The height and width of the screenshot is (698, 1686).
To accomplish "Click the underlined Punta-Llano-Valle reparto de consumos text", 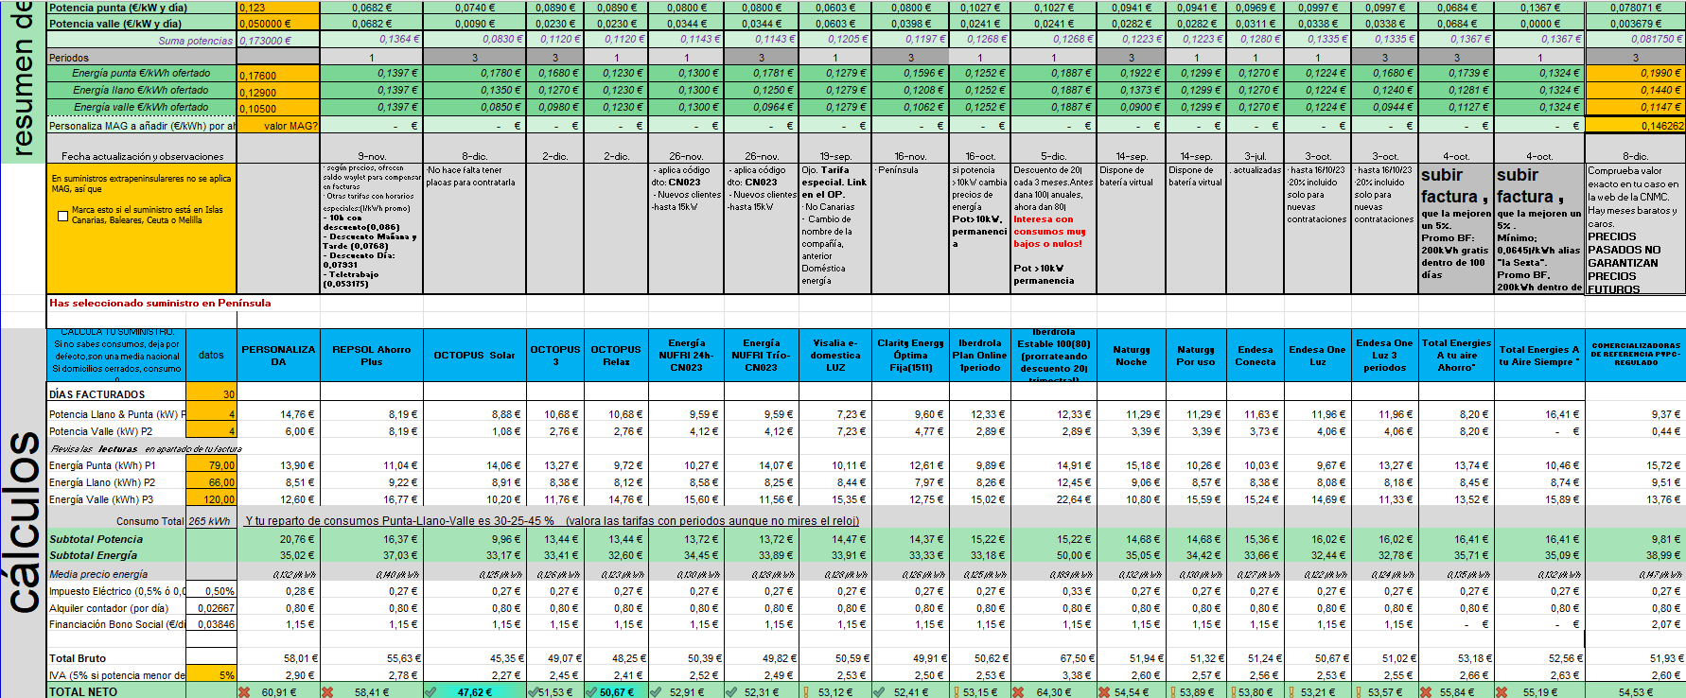I will (553, 521).
